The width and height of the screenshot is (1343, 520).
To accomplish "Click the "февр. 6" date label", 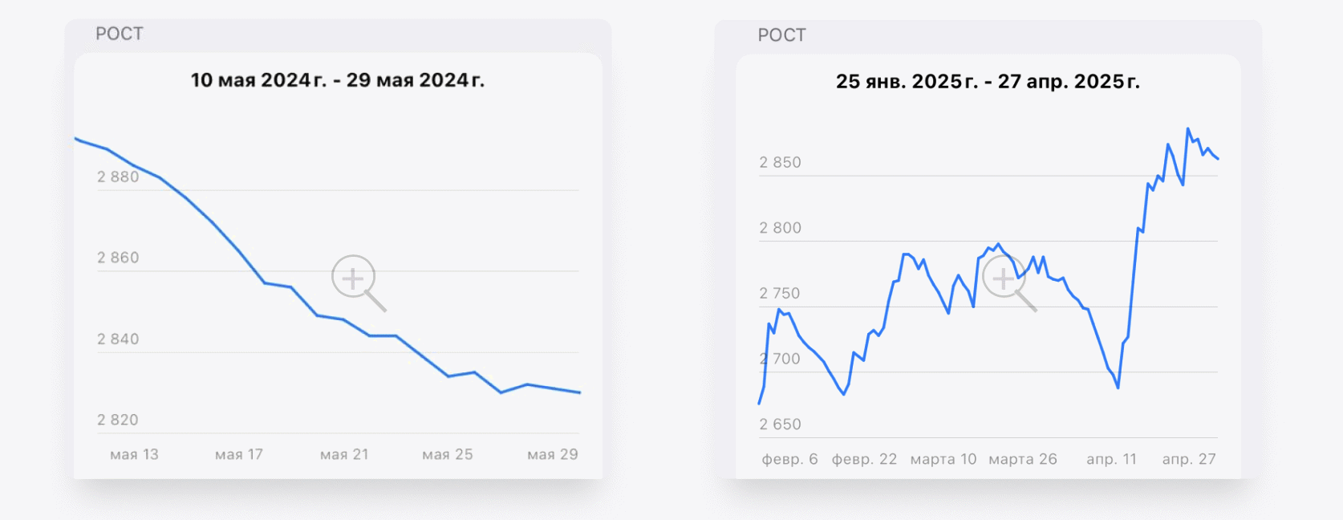I will click(789, 459).
